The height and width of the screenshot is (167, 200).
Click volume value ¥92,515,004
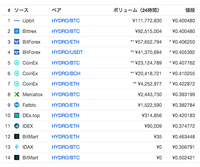tap(149, 31)
